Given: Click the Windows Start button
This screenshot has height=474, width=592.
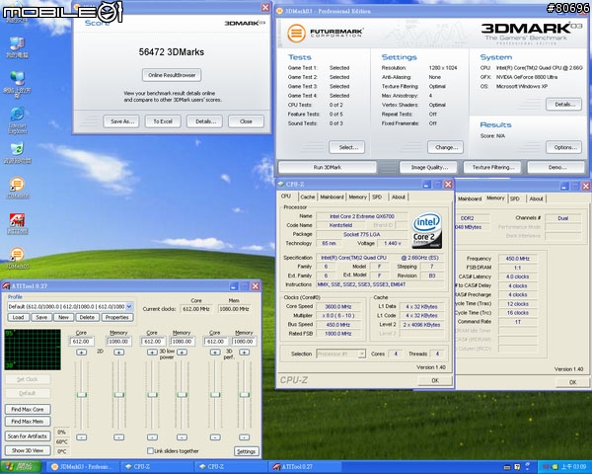Looking at the screenshot, I should (21, 467).
